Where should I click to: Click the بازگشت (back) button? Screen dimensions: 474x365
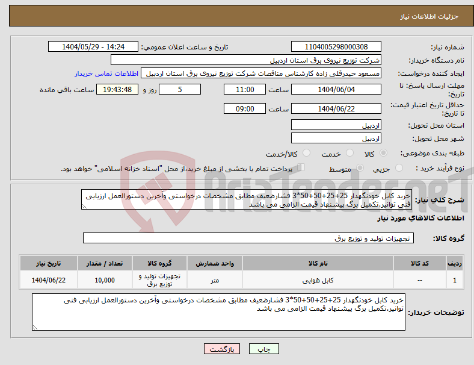click(222, 349)
